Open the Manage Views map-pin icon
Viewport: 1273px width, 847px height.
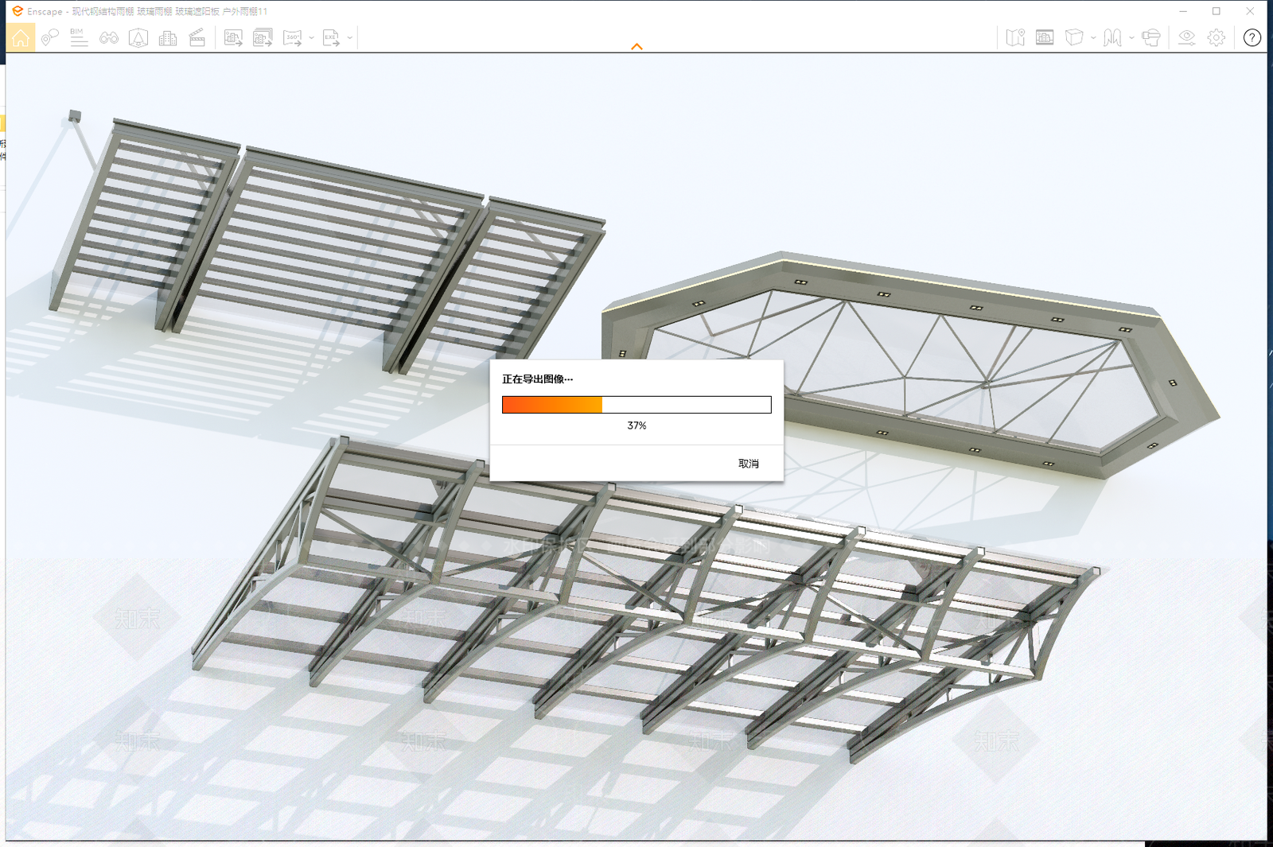(x=49, y=37)
